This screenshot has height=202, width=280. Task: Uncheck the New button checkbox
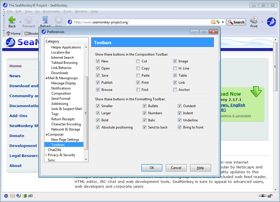pyautogui.click(x=98, y=61)
